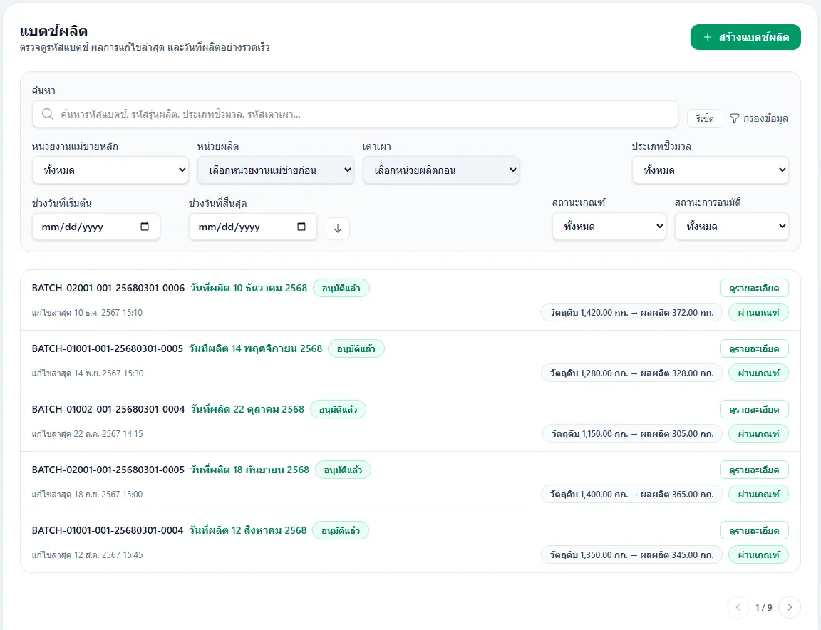Viewport: 821px width, 630px height.
Task: Open calendar picker for ช่วงวันที่สิ้นสุด
Action: 301,227
